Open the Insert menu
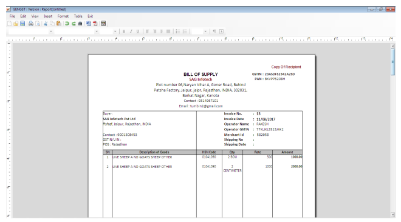This screenshot has height=222, width=401. (x=48, y=16)
